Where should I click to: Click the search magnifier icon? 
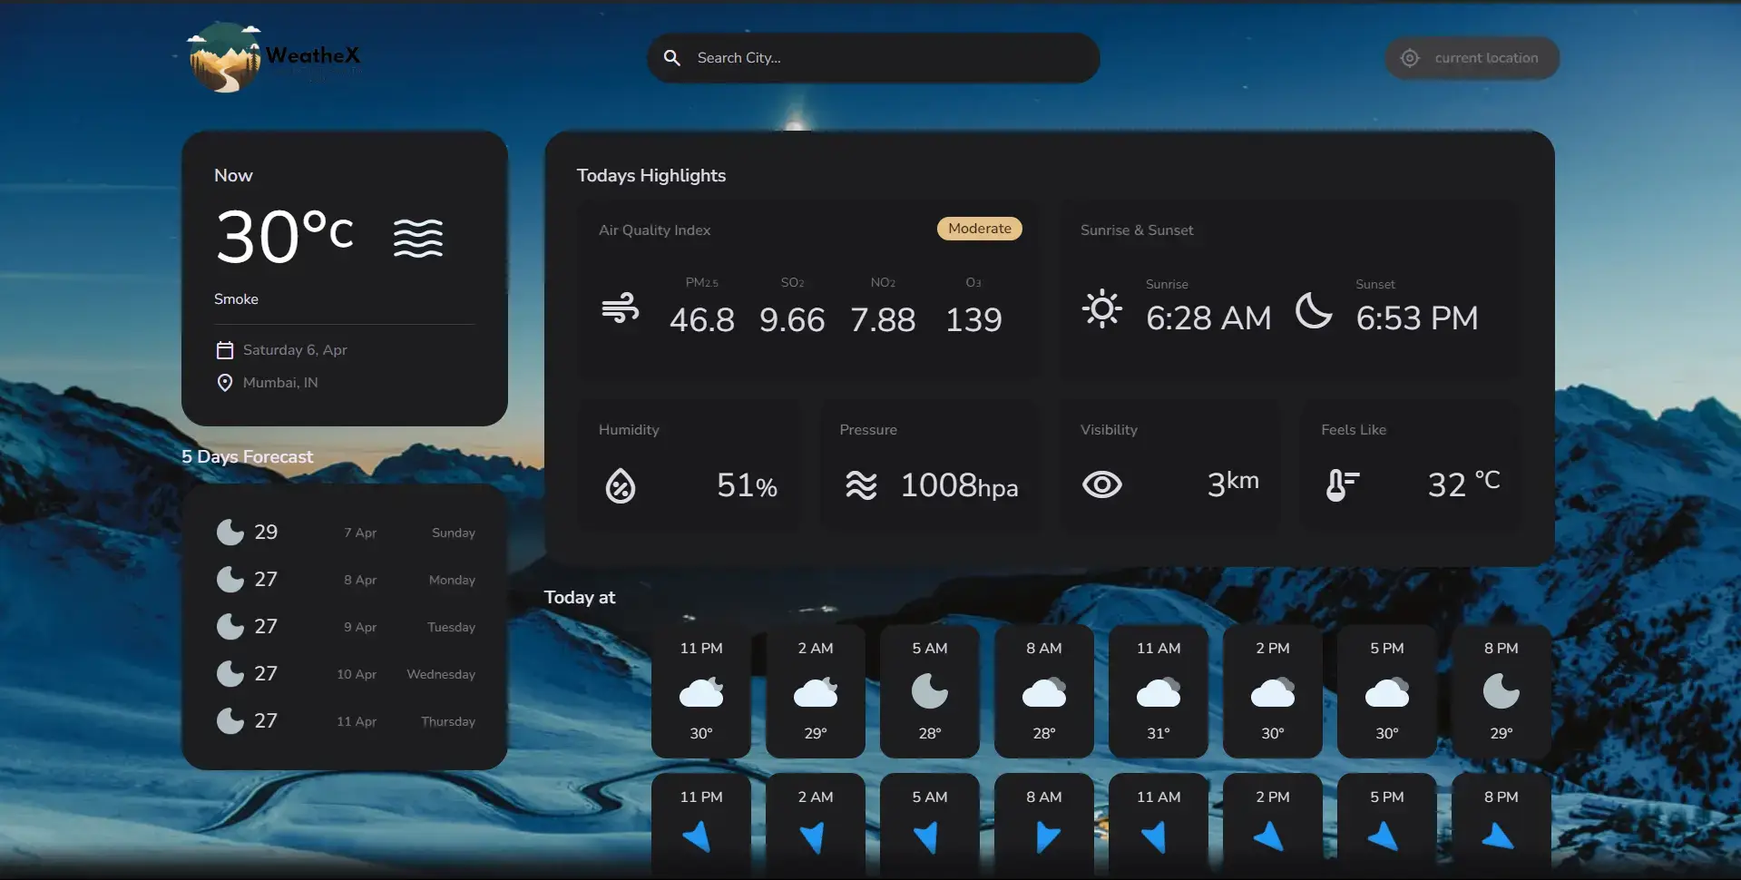pos(671,57)
